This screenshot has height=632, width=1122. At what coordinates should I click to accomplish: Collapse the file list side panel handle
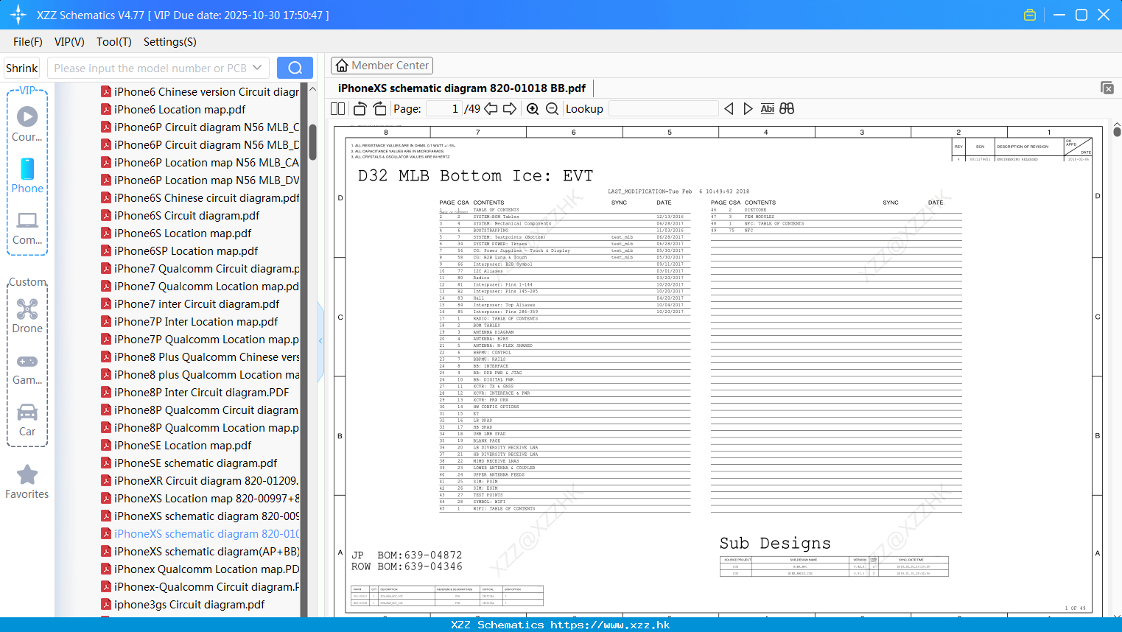click(x=320, y=340)
